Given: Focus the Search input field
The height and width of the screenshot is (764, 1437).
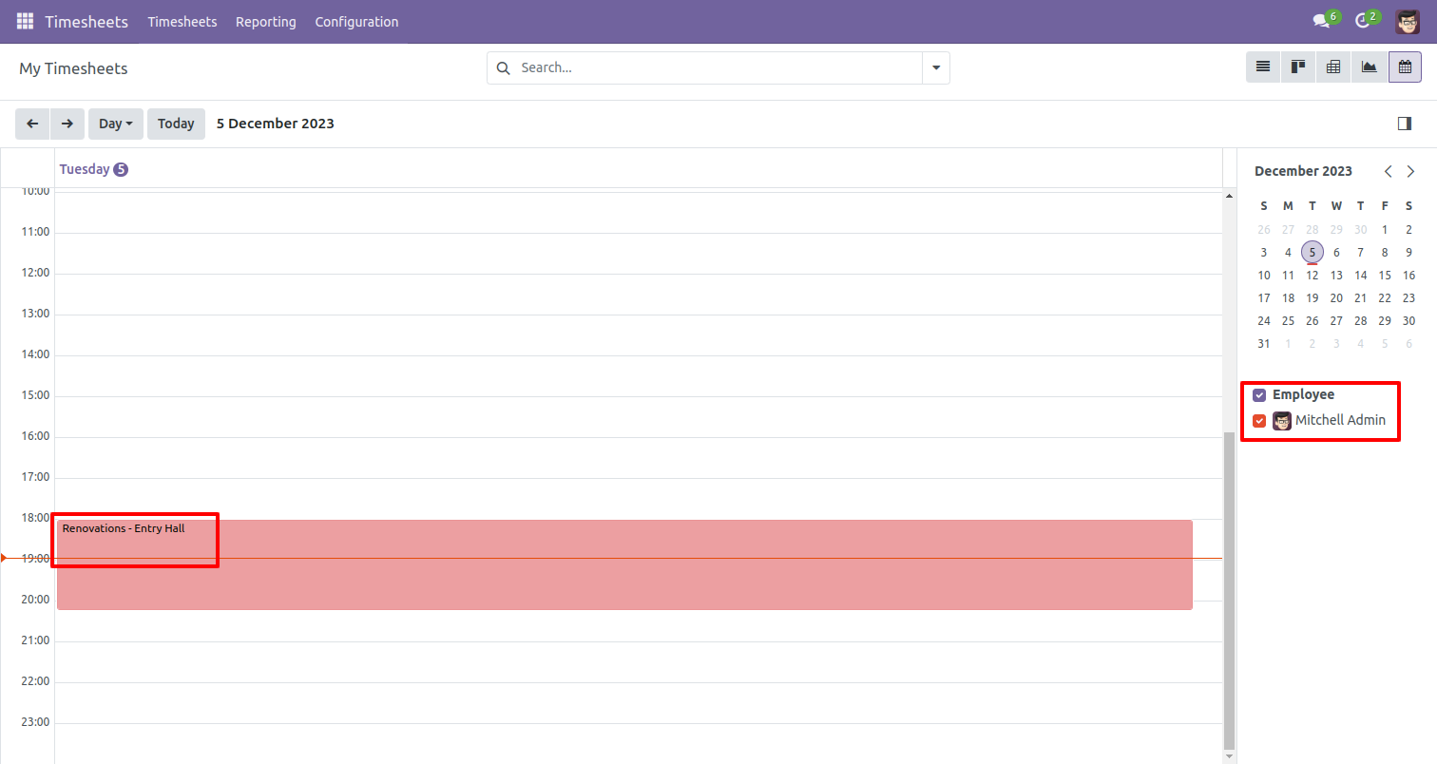Looking at the screenshot, I should coord(718,68).
